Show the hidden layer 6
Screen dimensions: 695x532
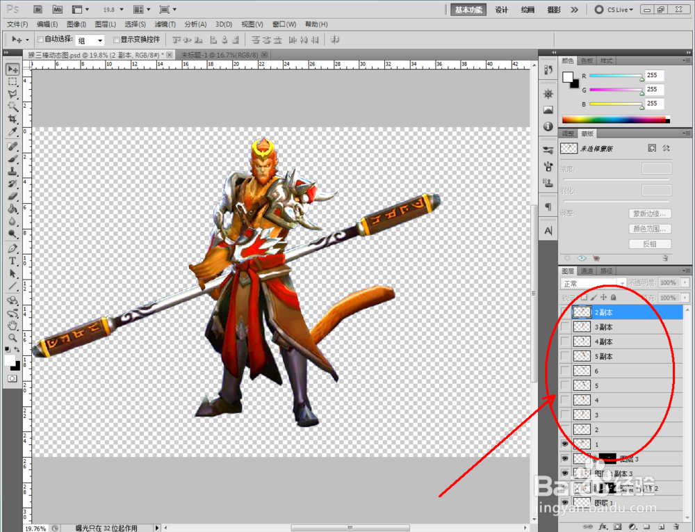point(565,371)
